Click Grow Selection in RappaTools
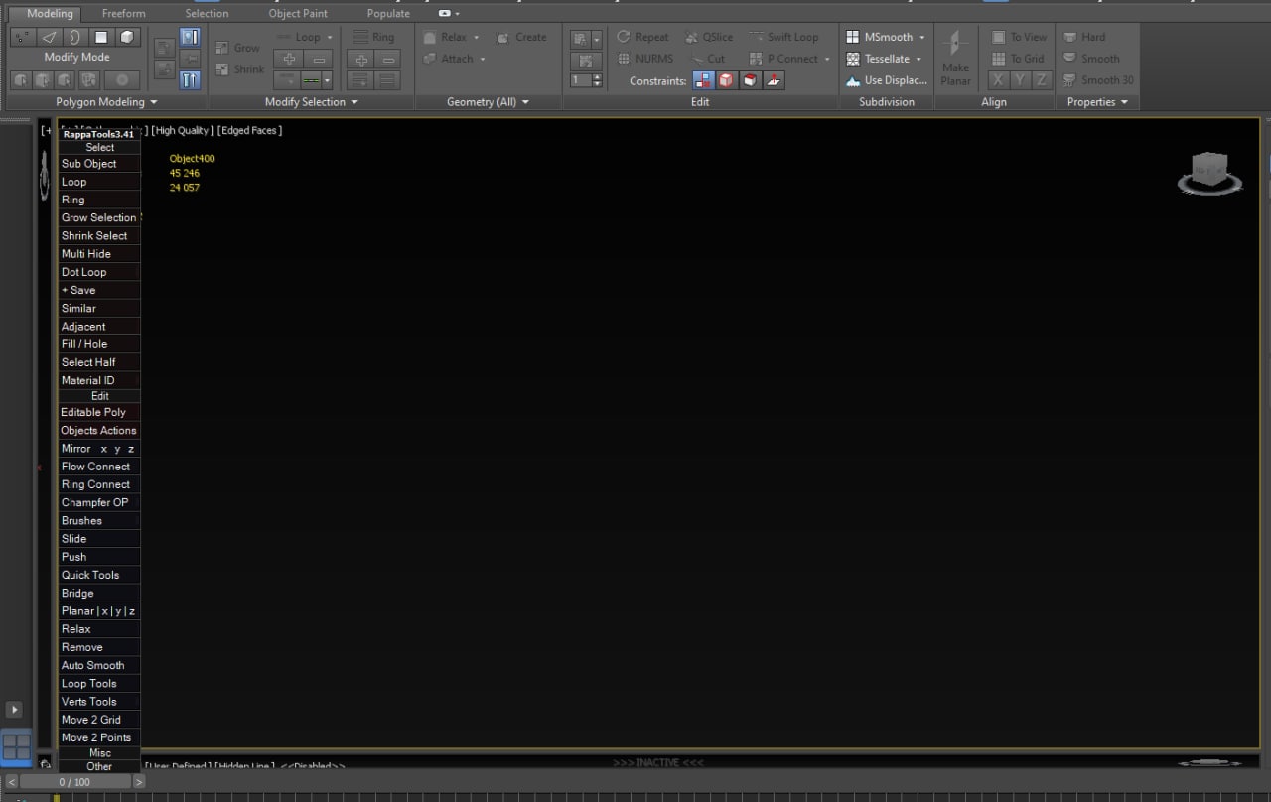 99,217
